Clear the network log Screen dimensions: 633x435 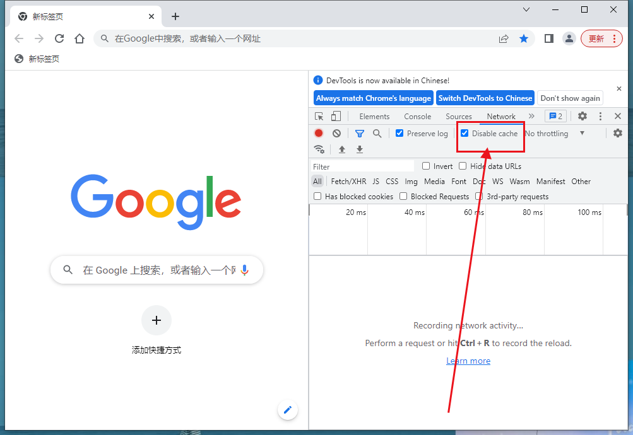point(336,134)
